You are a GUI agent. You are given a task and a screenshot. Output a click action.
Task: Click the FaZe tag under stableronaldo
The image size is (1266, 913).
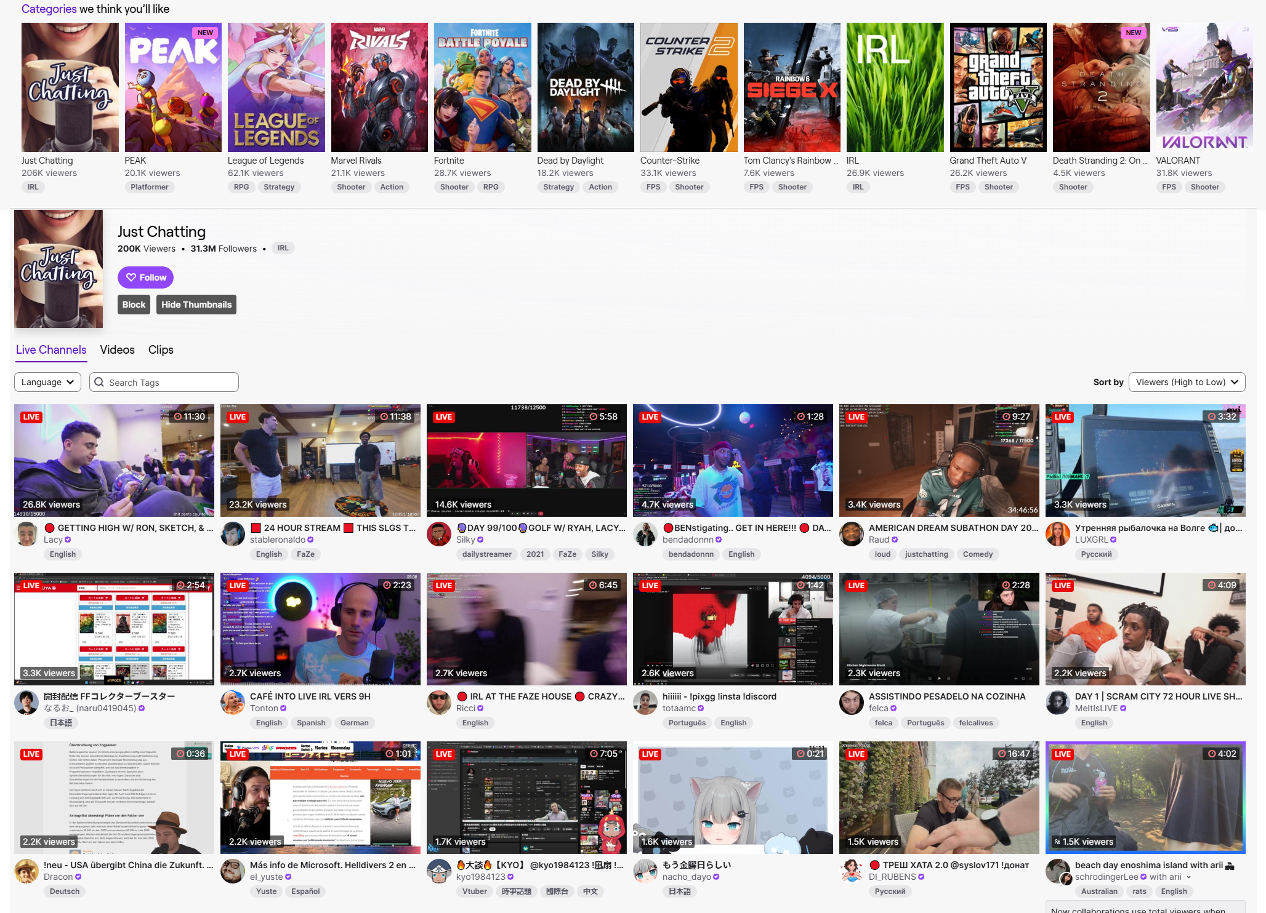tap(305, 554)
